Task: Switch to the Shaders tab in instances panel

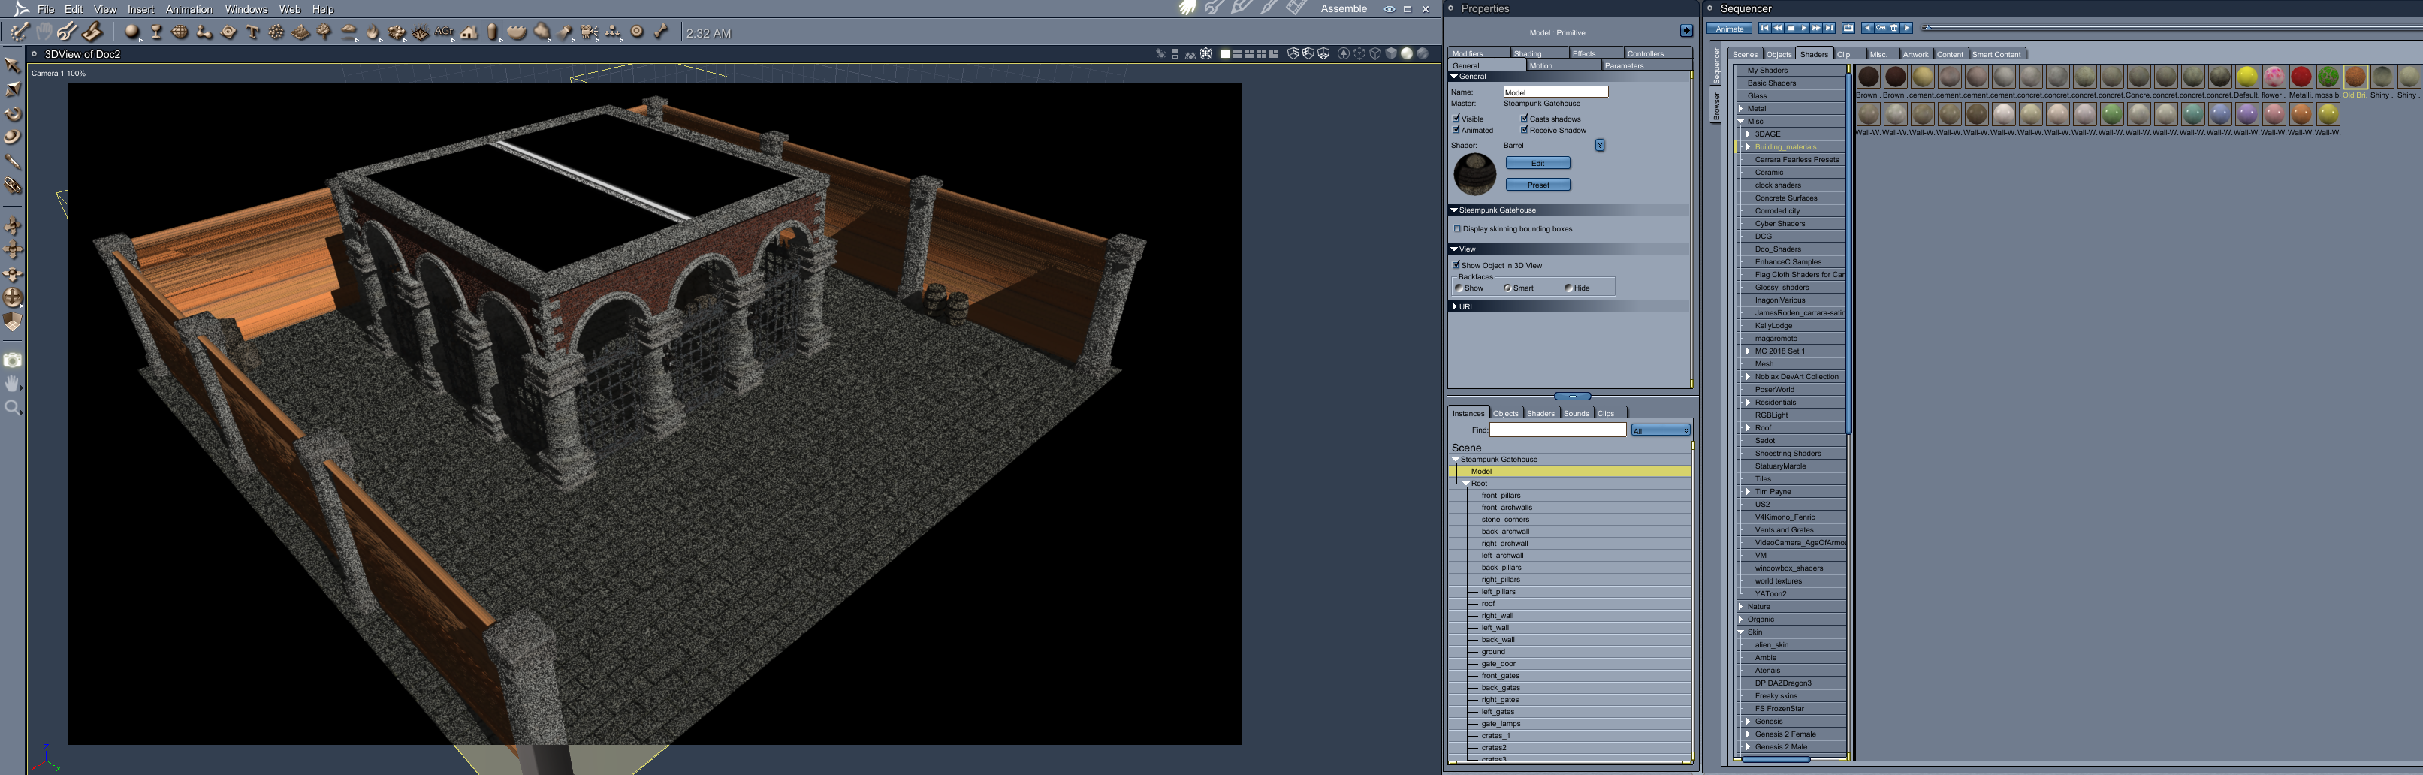Action: [x=1540, y=413]
